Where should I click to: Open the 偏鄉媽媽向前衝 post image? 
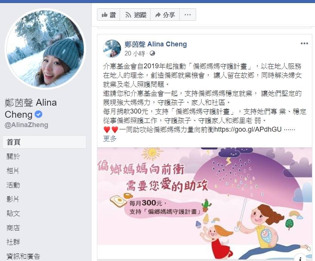click(x=205, y=203)
